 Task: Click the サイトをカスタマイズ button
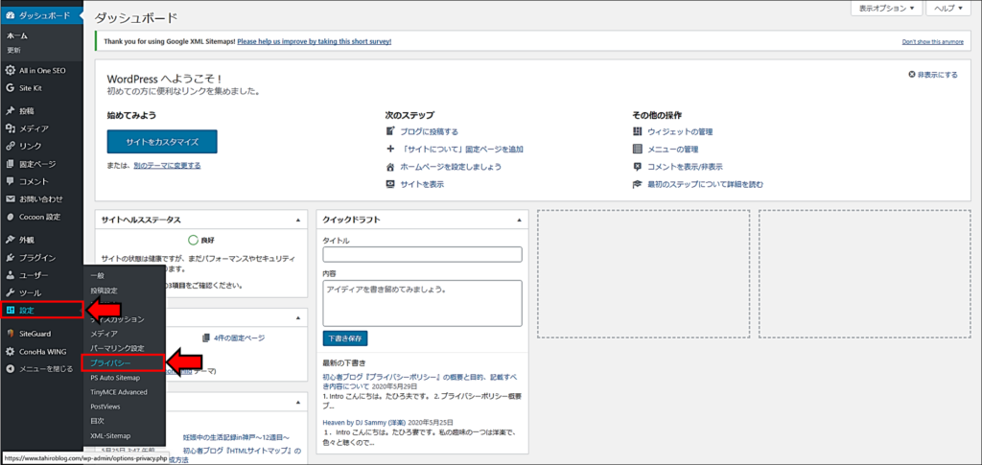[162, 142]
